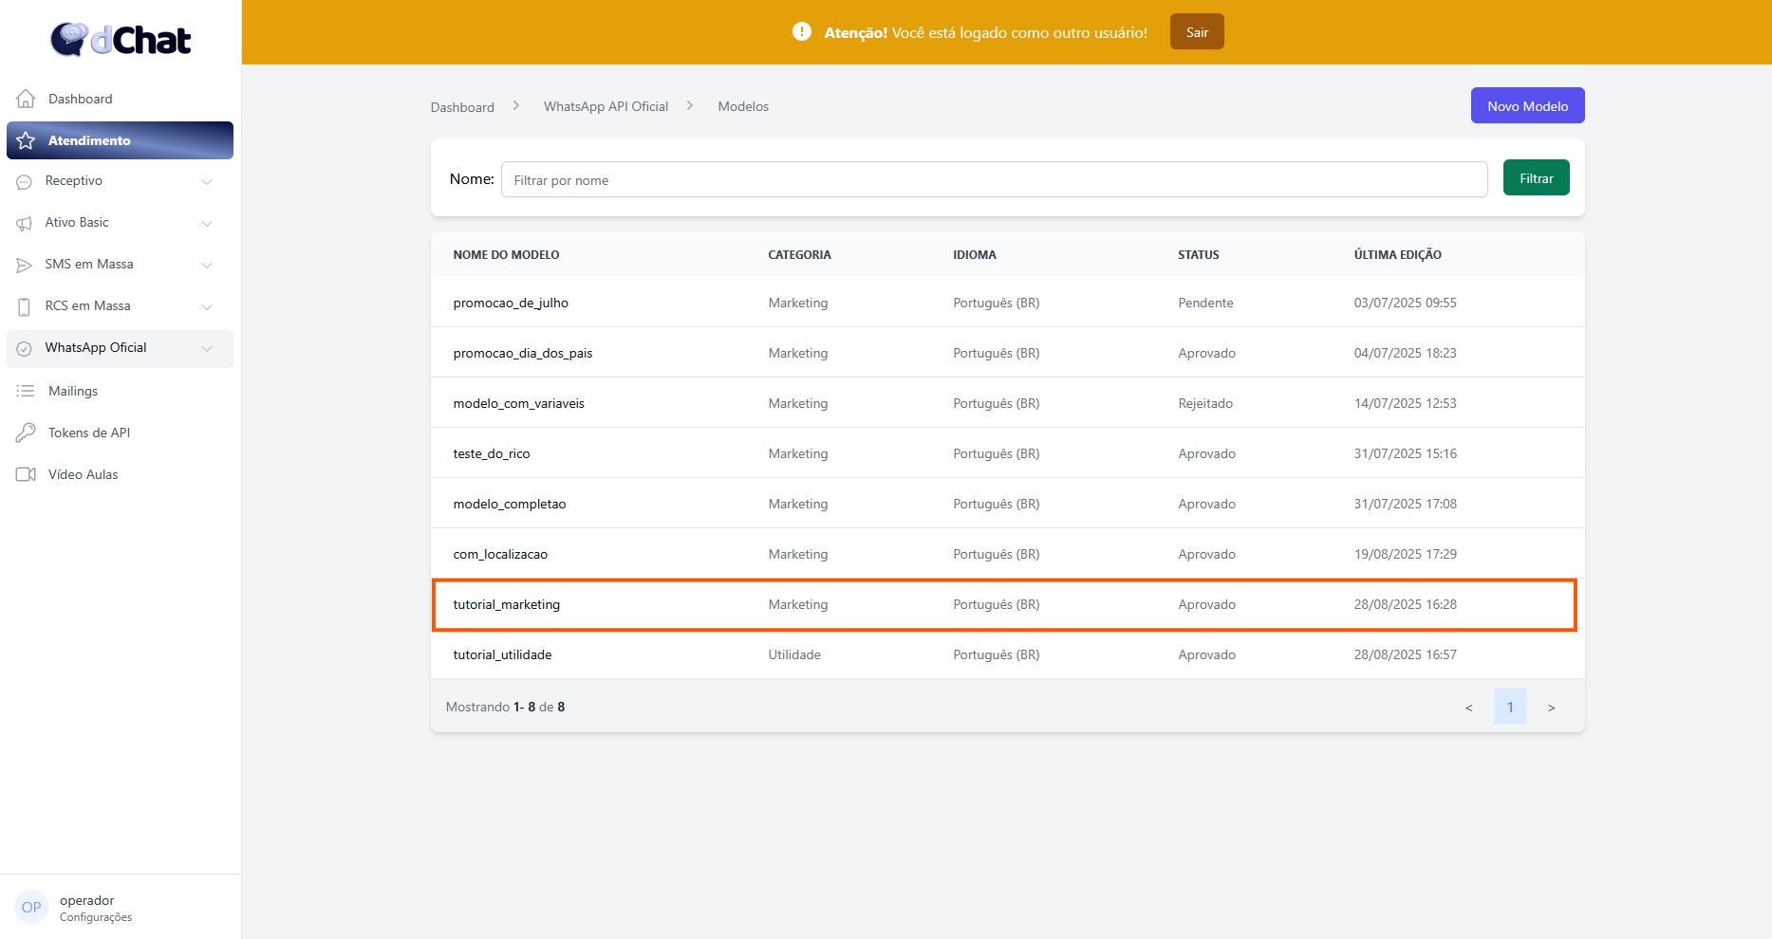Go to Dashboard via breadcrumb link
The image size is (1772, 939).
[x=462, y=107]
